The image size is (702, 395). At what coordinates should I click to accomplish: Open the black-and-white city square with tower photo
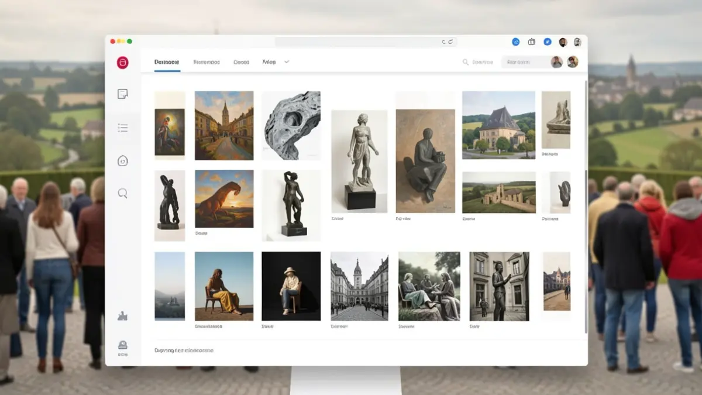click(359, 286)
